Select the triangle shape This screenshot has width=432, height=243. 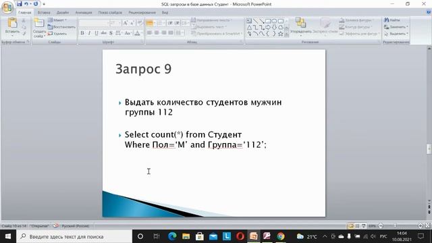(249, 27)
